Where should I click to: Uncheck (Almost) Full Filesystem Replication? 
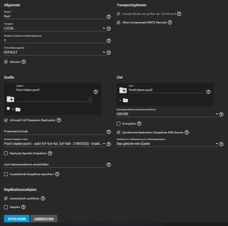pyautogui.click(x=6, y=120)
